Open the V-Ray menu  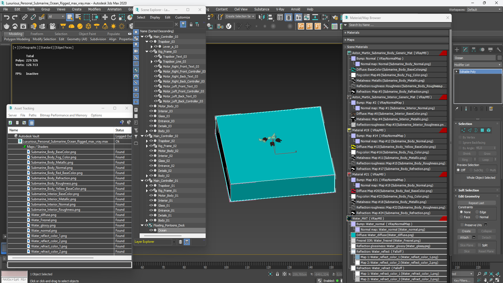click(x=280, y=9)
